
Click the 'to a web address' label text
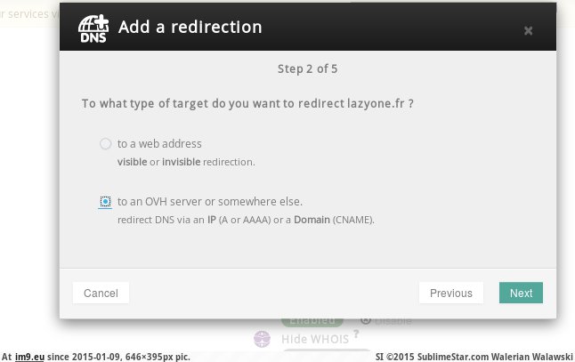click(x=159, y=143)
